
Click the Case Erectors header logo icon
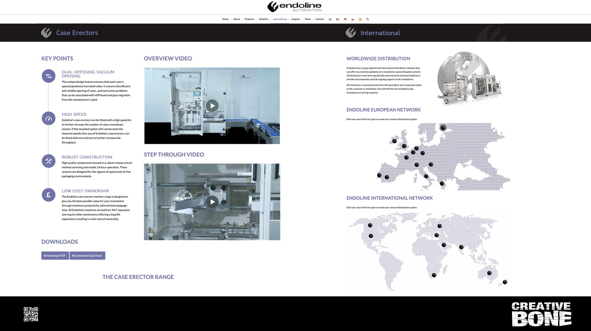point(46,33)
